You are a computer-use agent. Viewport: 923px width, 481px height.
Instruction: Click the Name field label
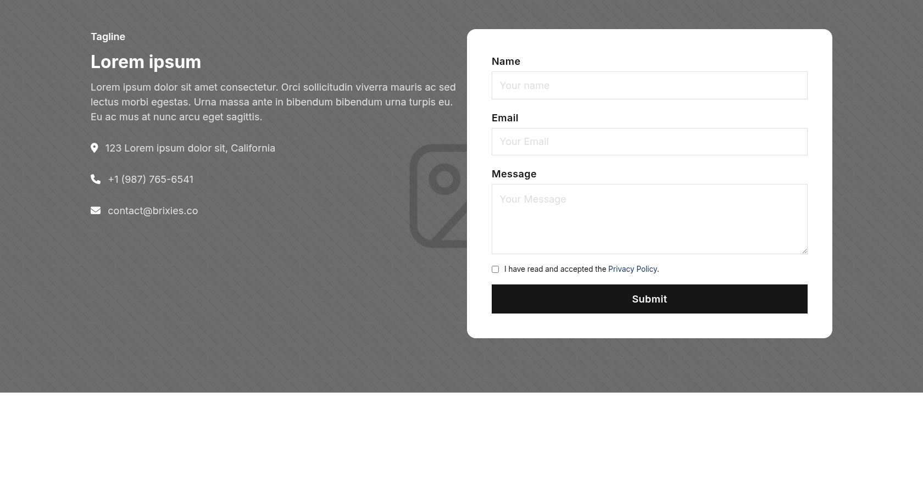tap(506, 61)
